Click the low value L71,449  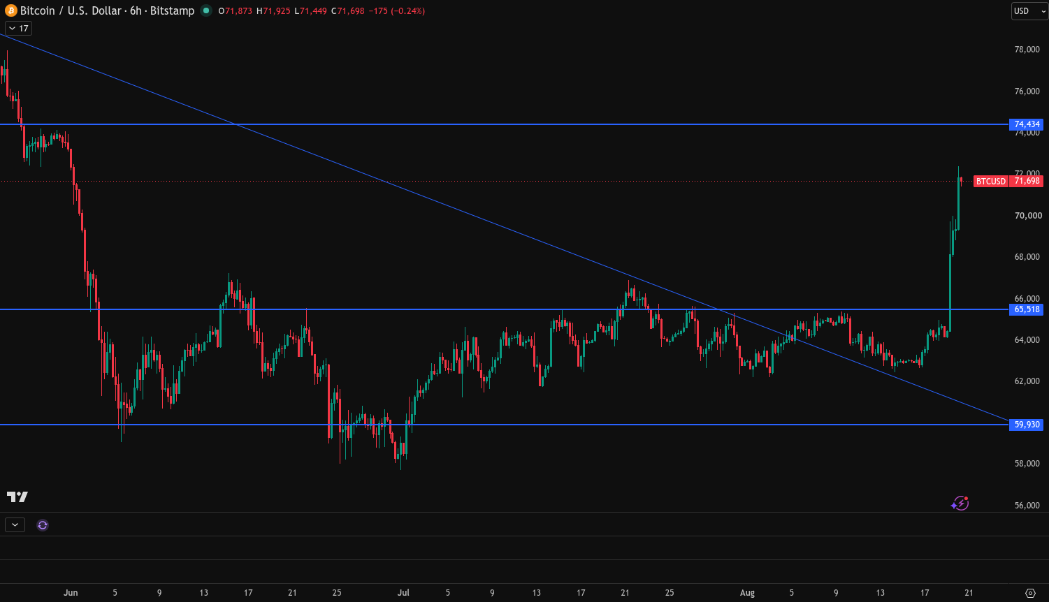click(x=310, y=11)
